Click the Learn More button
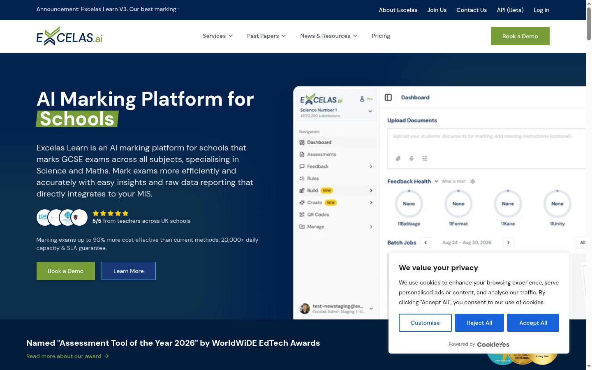The height and width of the screenshot is (370, 592). (x=129, y=271)
